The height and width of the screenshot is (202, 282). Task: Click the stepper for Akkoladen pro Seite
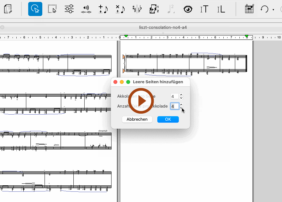tap(181, 96)
